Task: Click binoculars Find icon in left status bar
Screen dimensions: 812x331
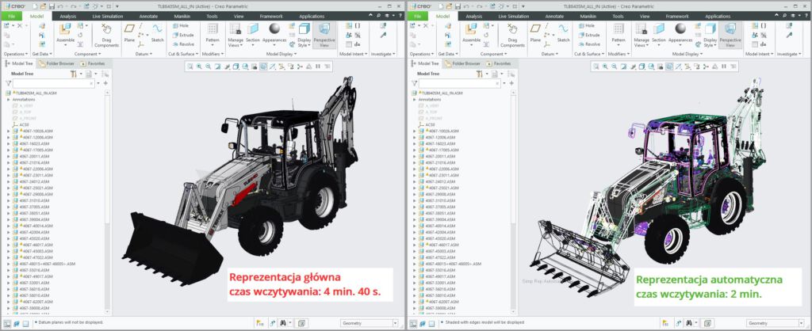Action: [x=283, y=323]
